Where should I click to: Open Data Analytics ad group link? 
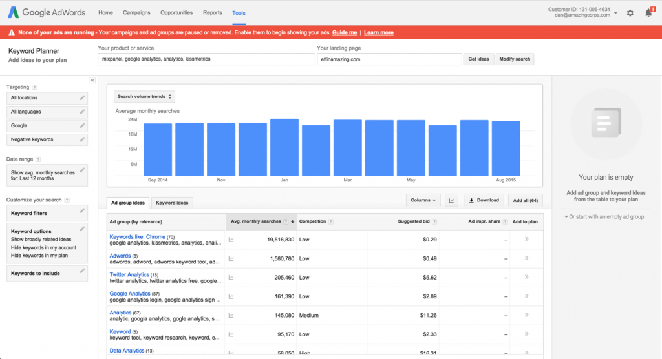(127, 351)
